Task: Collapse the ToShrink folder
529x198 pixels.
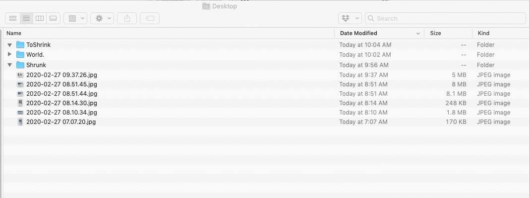Action: (9, 45)
